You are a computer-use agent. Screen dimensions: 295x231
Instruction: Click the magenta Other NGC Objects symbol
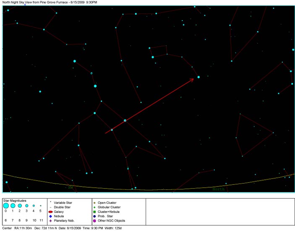pos(94,220)
